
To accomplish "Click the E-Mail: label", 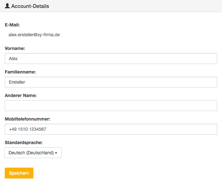I will click(x=12, y=25).
